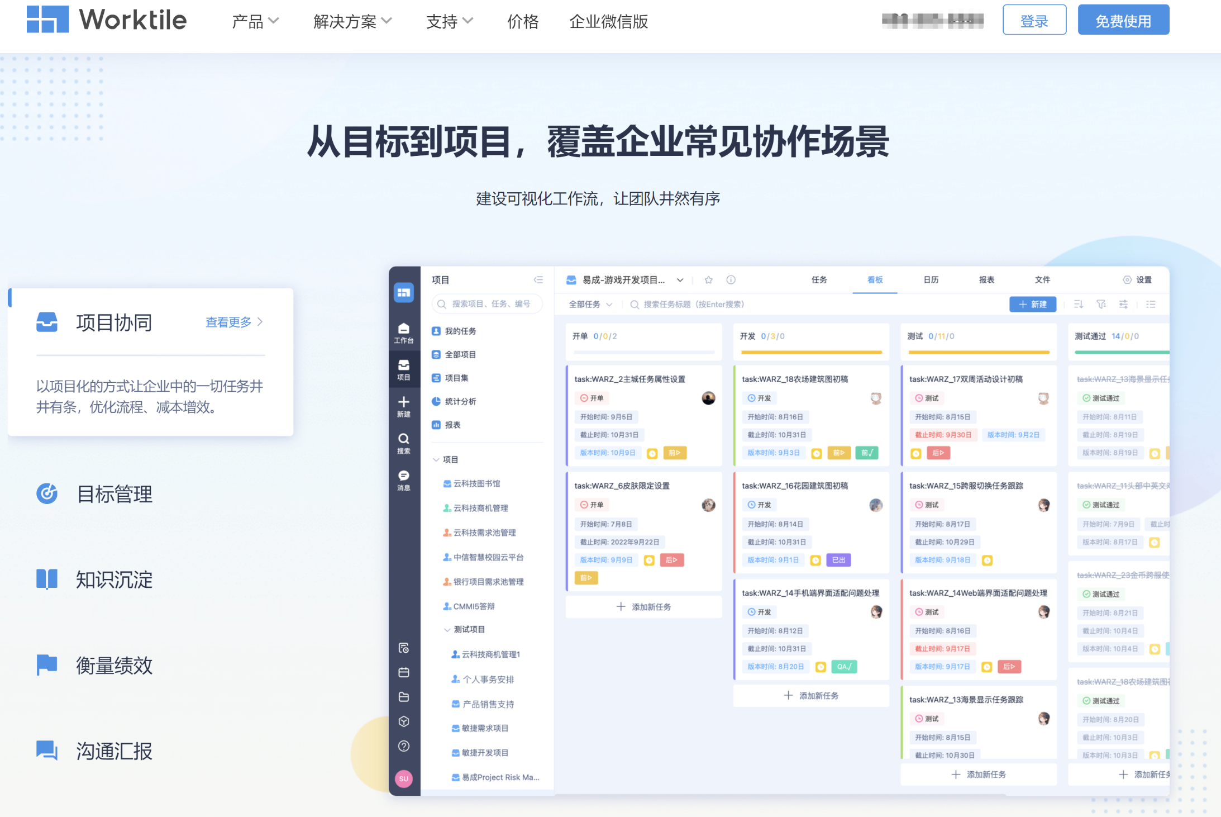Viewport: 1221px width, 817px height.
Task: Click the view settings sliders icon
Action: 1123,304
